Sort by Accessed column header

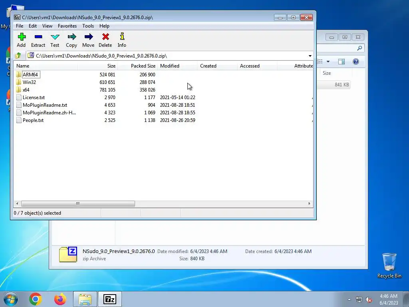257,66
